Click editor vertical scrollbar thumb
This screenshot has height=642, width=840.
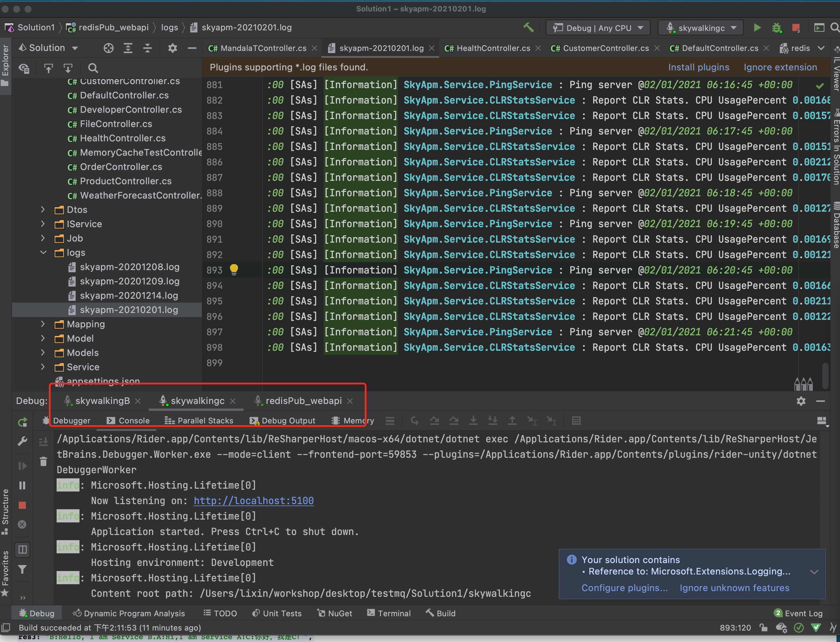825,375
